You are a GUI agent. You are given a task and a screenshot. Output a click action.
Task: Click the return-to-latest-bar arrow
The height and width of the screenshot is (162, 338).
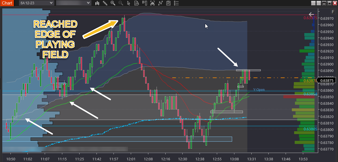[x=311, y=14]
